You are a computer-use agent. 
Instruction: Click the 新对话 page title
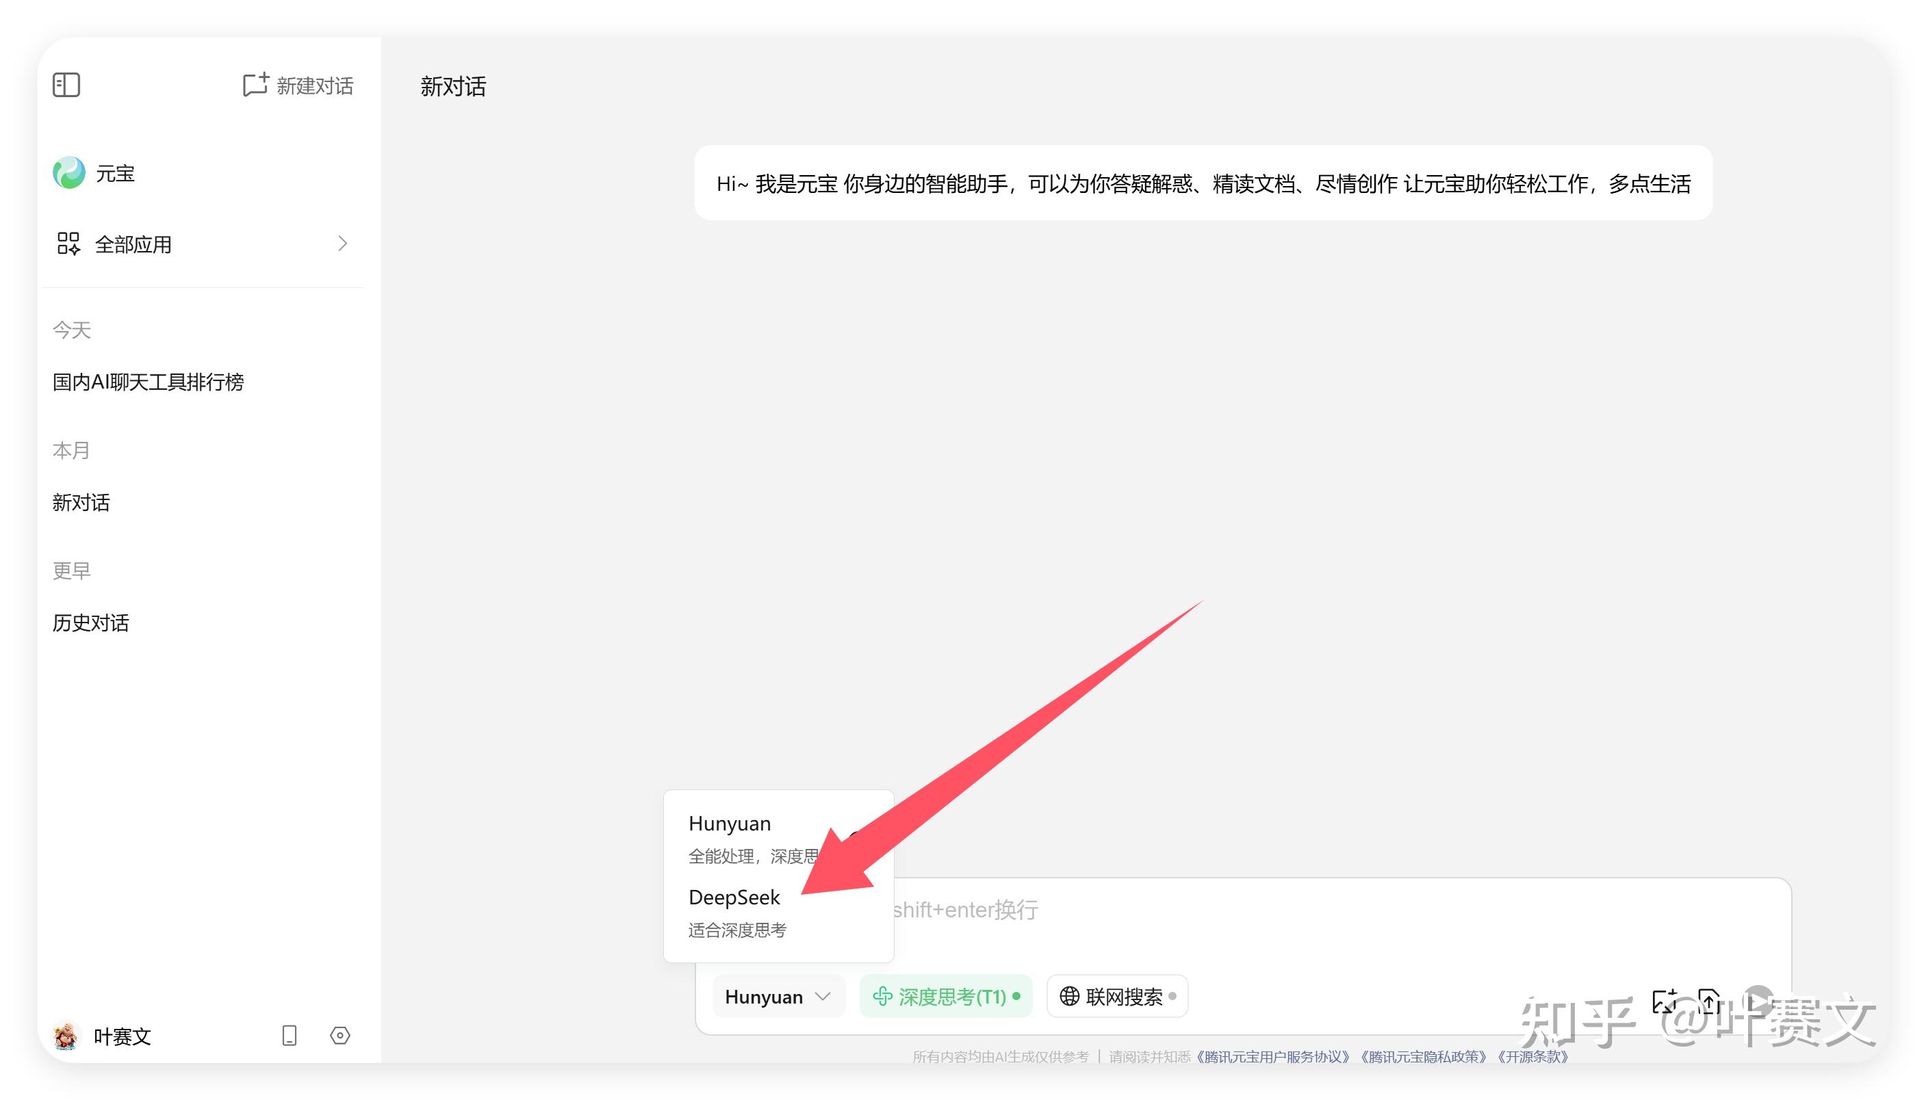point(454,86)
